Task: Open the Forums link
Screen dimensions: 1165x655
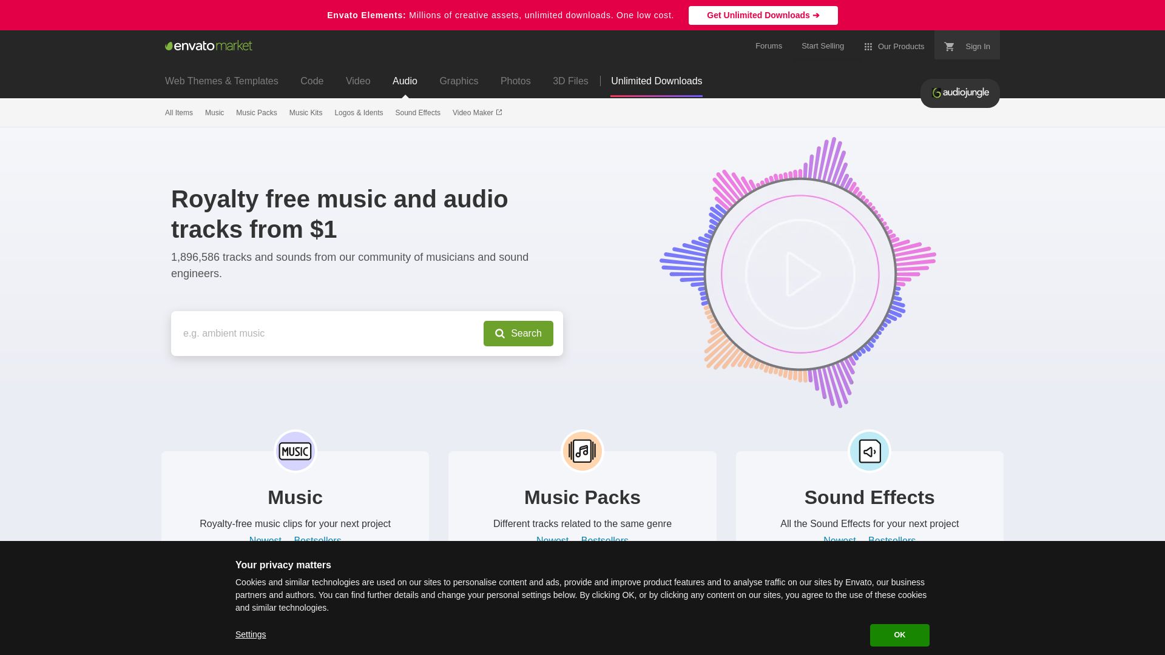Action: click(x=769, y=46)
